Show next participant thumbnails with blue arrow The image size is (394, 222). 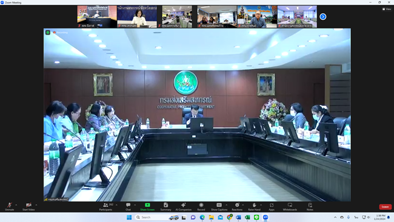click(x=323, y=16)
